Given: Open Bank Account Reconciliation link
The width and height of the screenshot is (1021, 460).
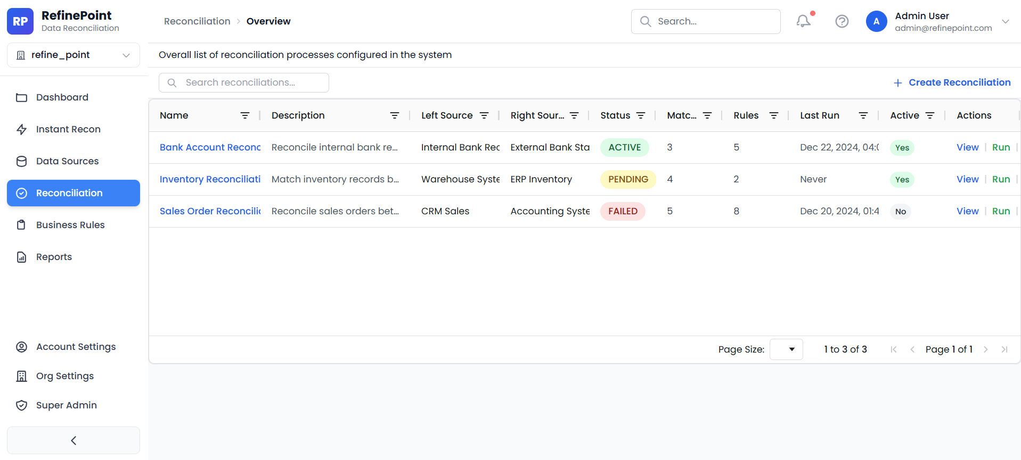Looking at the screenshot, I should click(210, 147).
